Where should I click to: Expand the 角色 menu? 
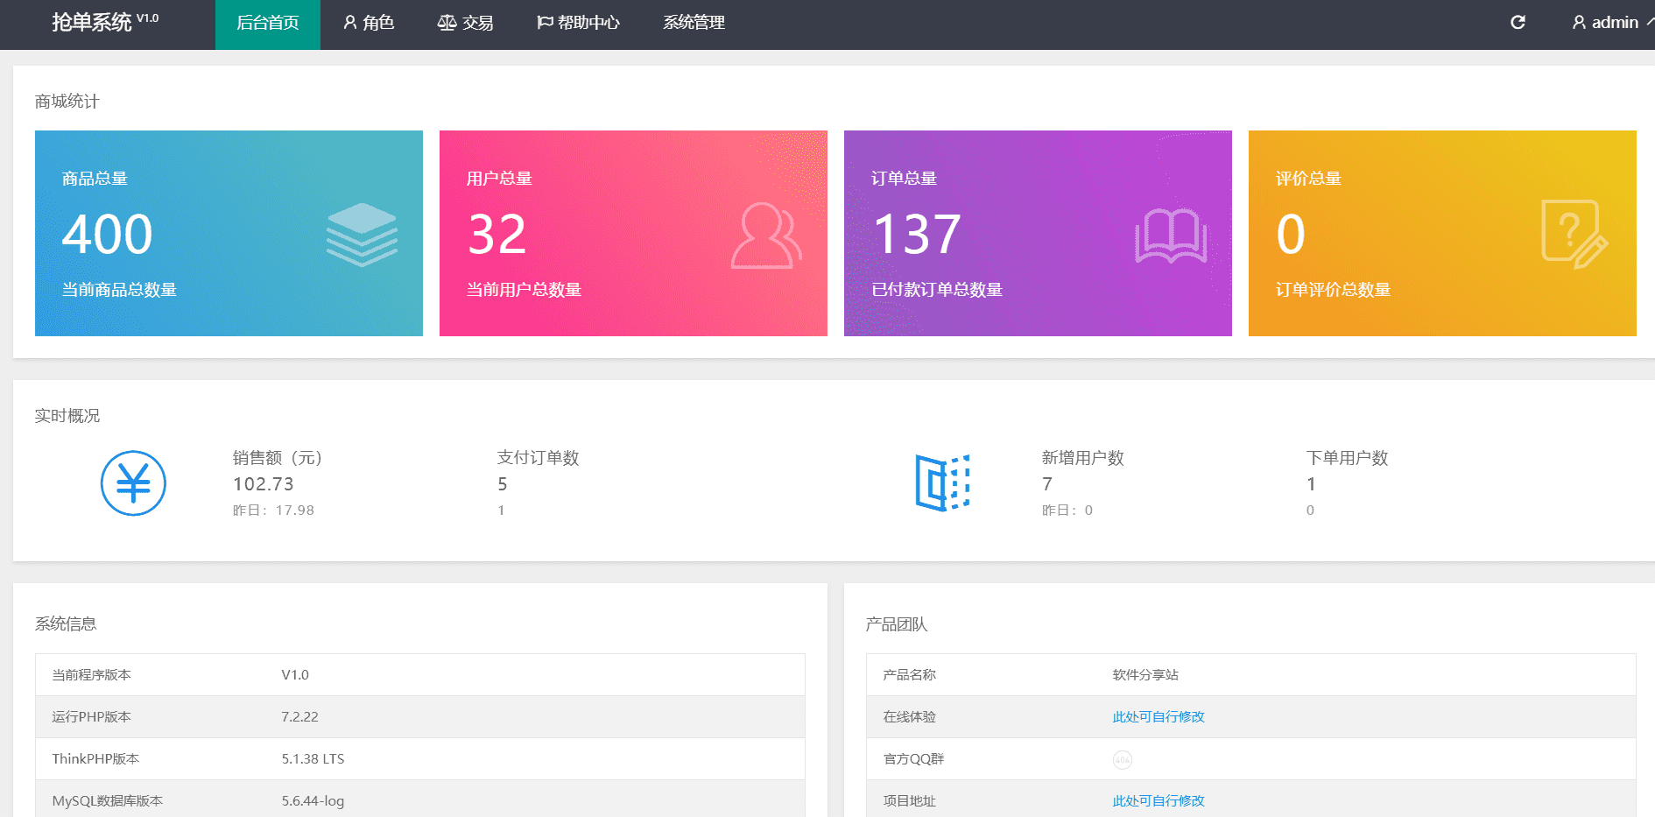[x=369, y=23]
